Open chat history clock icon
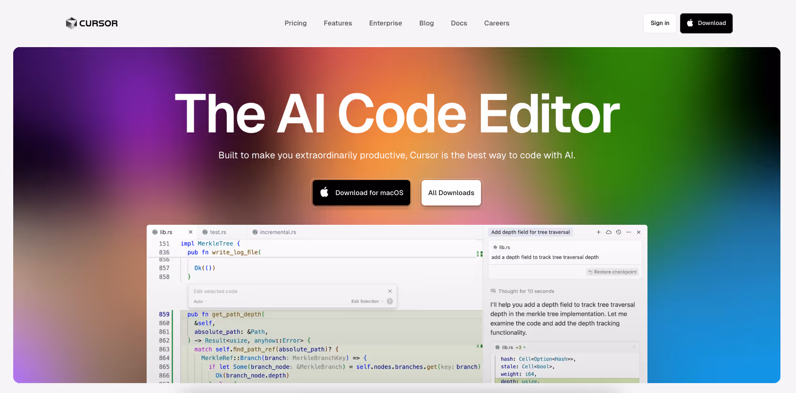 click(619, 232)
